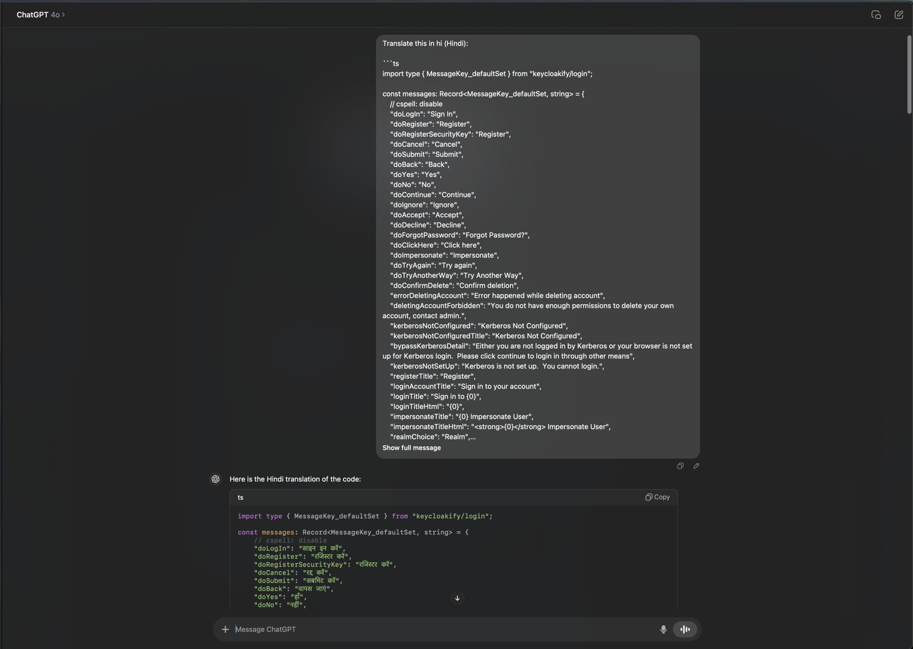Launch voice mode with the waveform button
This screenshot has height=649, width=913.
(x=685, y=629)
